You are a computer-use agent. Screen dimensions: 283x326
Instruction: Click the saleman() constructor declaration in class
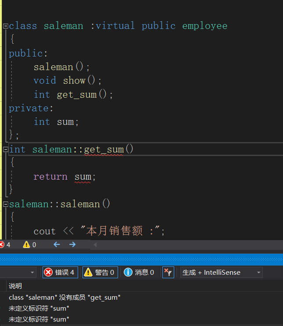click(61, 67)
